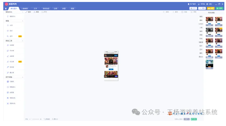Collapse the 画笔工具 section
The height and width of the screenshot is (126, 226).
click(x=23, y=41)
